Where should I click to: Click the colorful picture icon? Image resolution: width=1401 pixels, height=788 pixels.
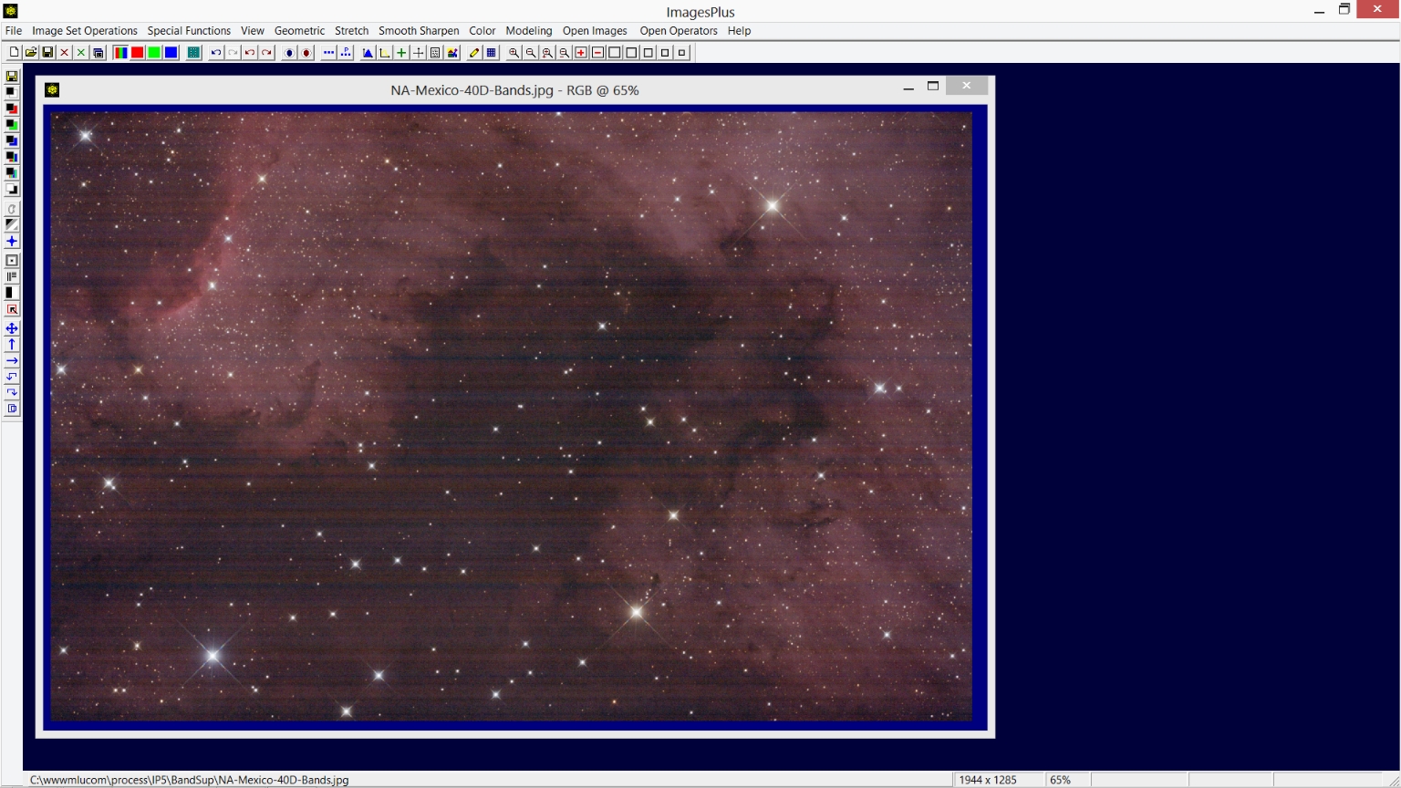[x=452, y=53]
